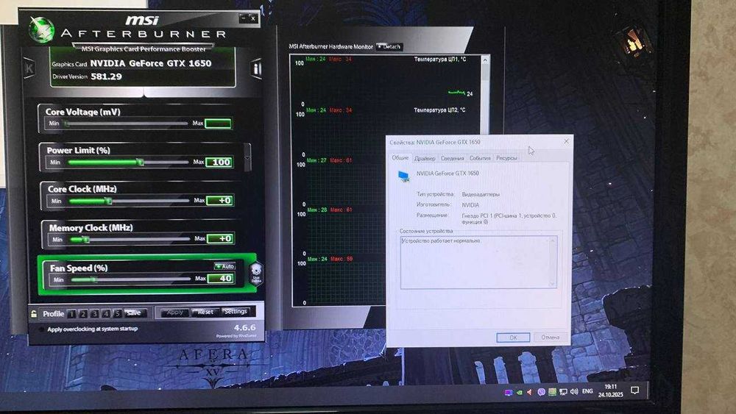Click the status box scrollbar down arrow
The image size is (736, 414).
[553, 284]
